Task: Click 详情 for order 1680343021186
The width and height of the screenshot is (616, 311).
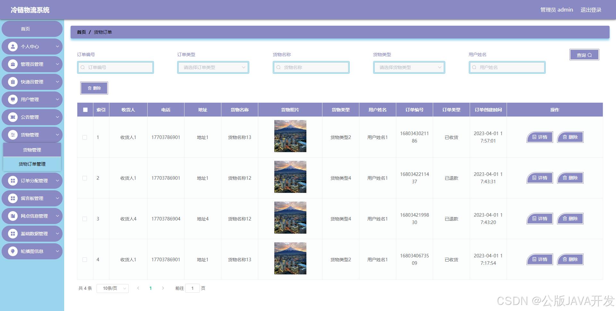Action: coord(540,137)
